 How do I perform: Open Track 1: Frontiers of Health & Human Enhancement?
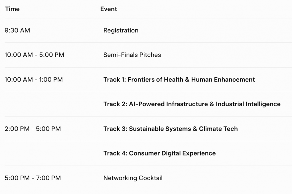point(179,79)
